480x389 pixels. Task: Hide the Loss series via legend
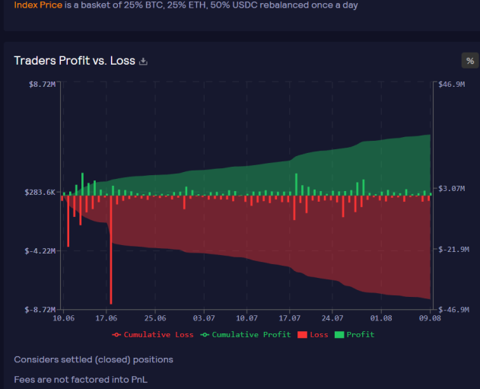313,334
